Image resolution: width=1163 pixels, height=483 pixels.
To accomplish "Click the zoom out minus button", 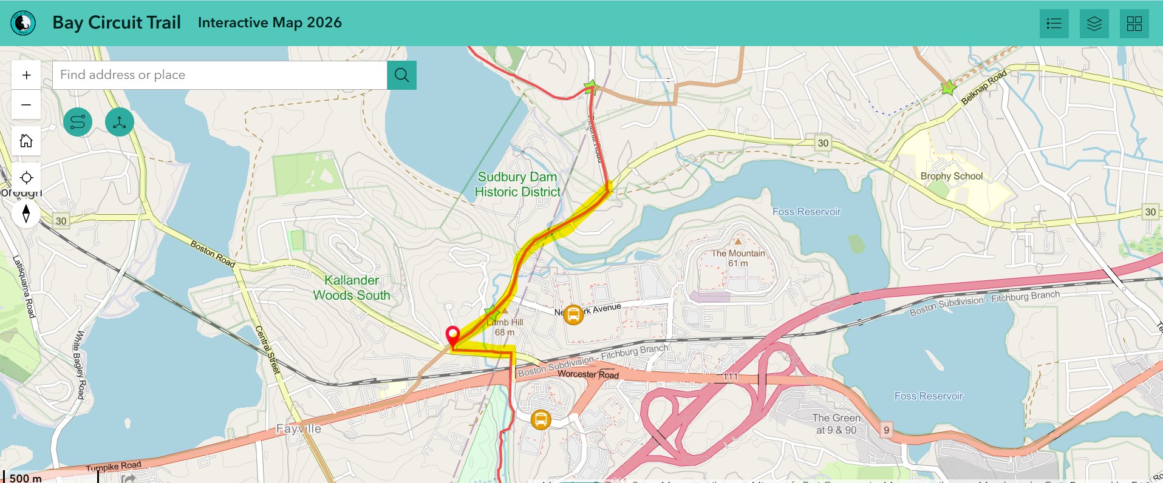I will click(x=26, y=104).
